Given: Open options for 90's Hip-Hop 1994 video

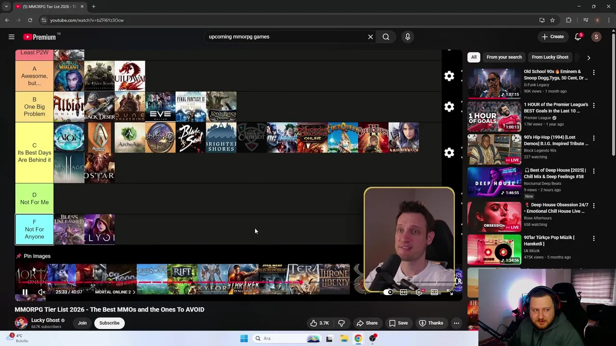Looking at the screenshot, I should tap(593, 138).
